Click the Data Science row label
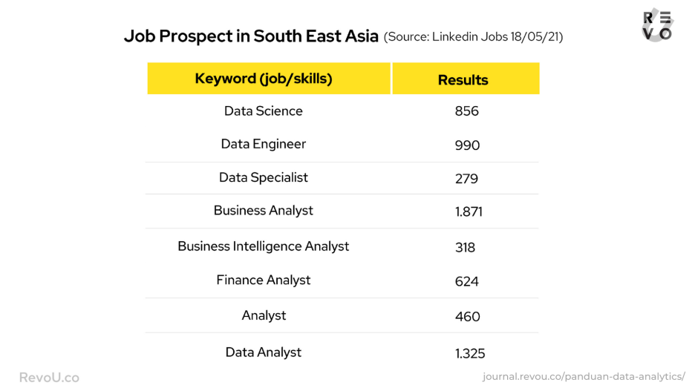The width and height of the screenshot is (695, 391). (264, 111)
